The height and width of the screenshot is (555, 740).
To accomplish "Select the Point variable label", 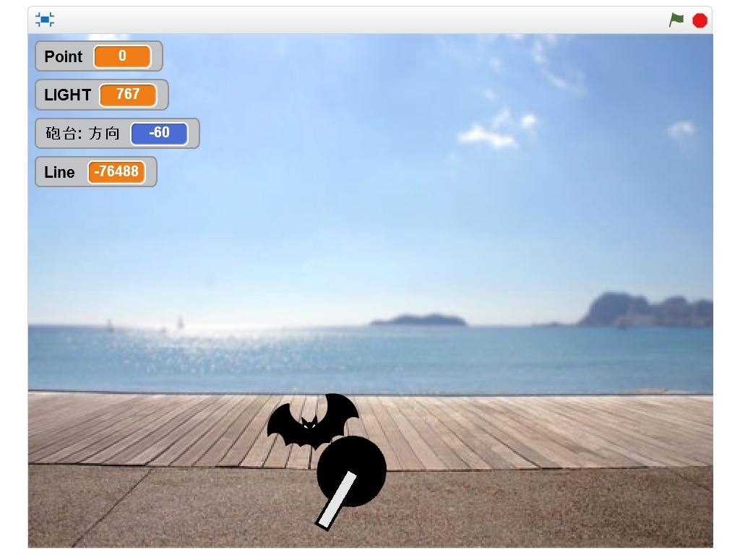I will tap(64, 56).
